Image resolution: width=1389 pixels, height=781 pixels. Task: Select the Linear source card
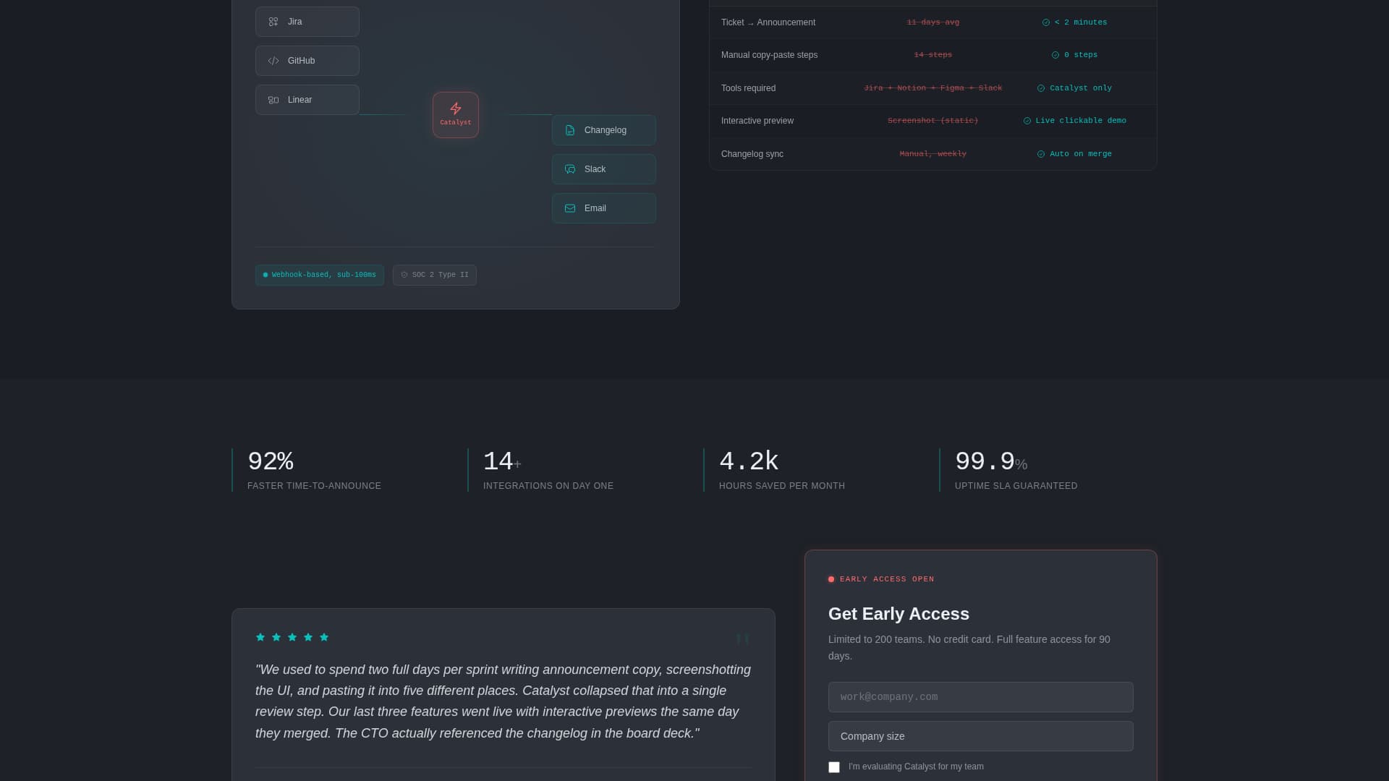click(x=307, y=100)
